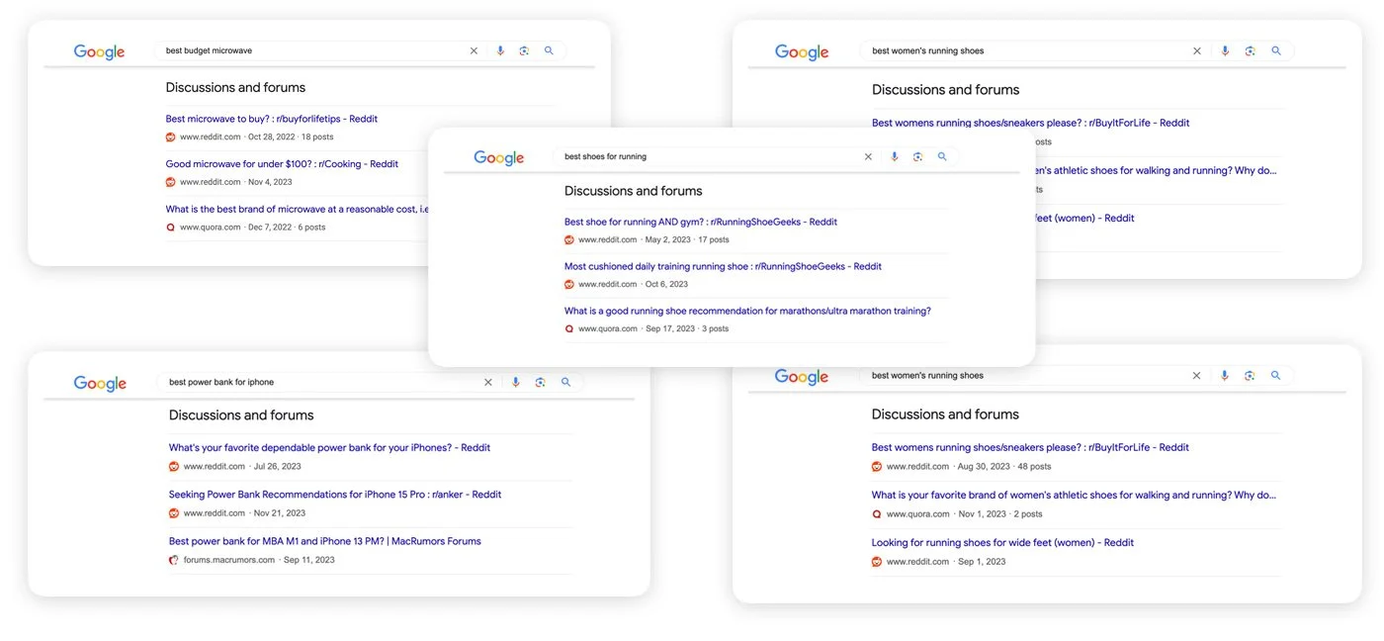1384x641 pixels.
Task: Open Lens image search in 'best shoes for running' card
Action: pos(917,156)
